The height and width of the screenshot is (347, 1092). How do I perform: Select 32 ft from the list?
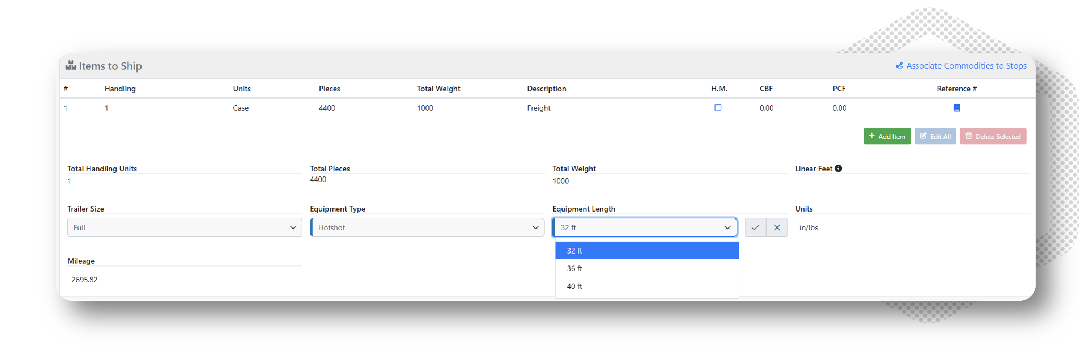647,251
